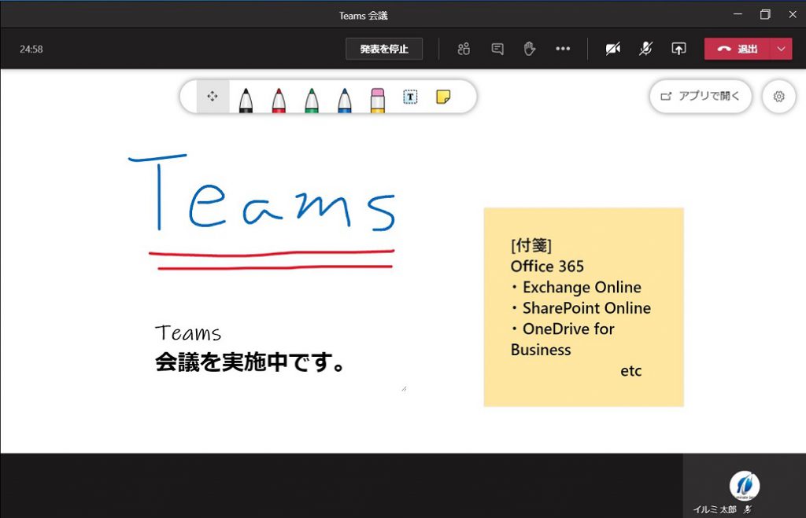Click the 24:58 meeting timer
The width and height of the screenshot is (806, 518).
click(31, 50)
